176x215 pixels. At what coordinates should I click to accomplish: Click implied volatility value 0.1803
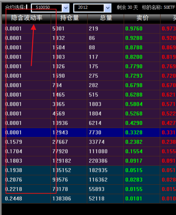click(x=13, y=161)
